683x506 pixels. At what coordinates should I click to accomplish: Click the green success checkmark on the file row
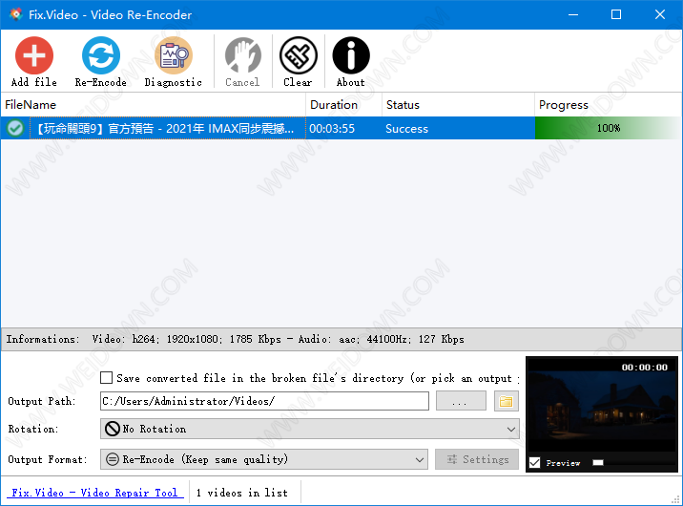15,128
